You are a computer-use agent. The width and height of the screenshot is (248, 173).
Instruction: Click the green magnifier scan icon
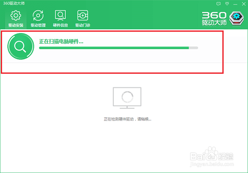(x=21, y=46)
